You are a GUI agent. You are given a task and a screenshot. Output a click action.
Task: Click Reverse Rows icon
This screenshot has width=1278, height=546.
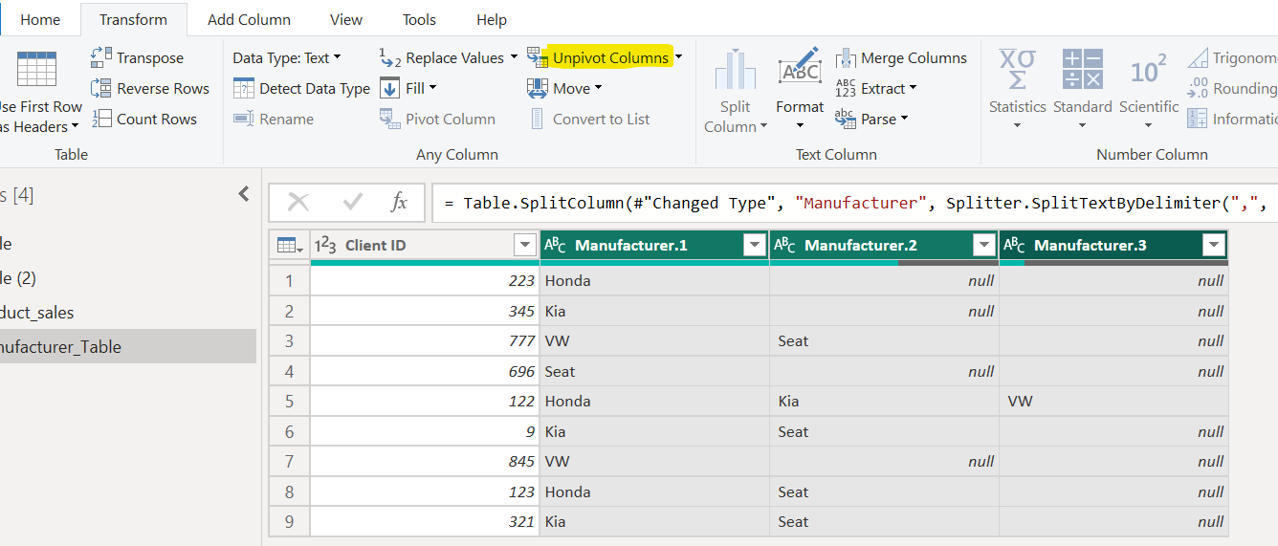coord(101,88)
